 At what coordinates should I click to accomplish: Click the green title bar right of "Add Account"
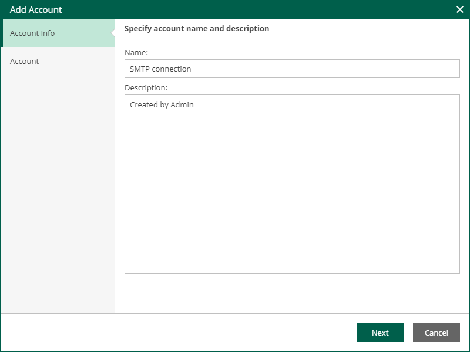click(258, 9)
